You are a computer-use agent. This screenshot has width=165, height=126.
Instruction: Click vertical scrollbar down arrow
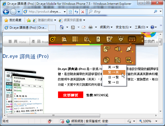click(x=160, y=111)
